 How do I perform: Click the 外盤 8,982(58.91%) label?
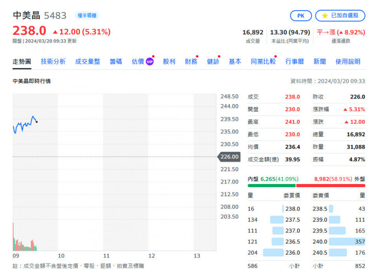click(x=339, y=179)
